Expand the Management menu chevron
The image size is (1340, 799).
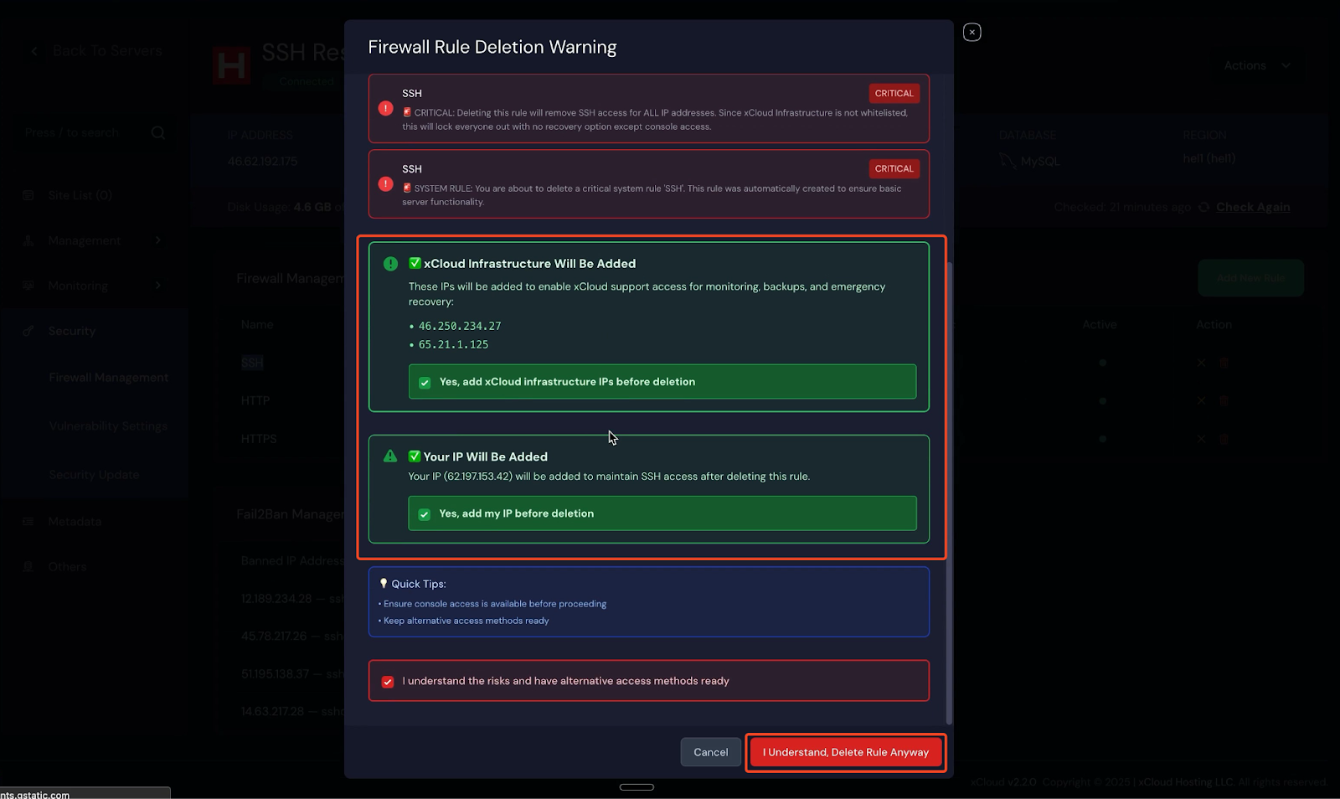pos(158,240)
